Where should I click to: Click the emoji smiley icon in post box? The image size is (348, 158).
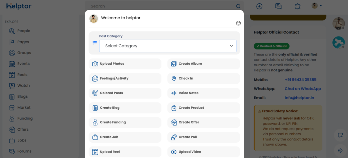[x=239, y=23]
